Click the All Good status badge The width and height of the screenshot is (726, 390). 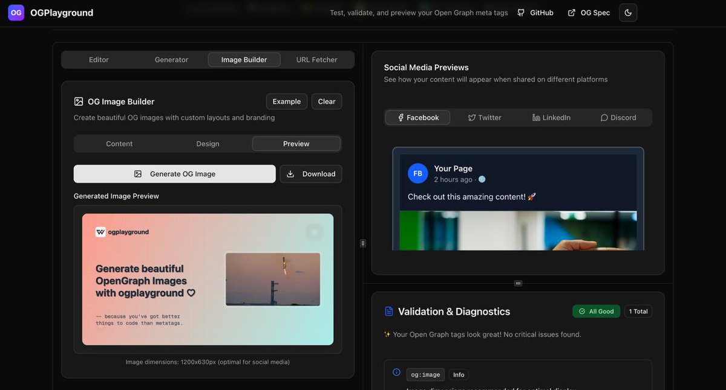click(596, 312)
